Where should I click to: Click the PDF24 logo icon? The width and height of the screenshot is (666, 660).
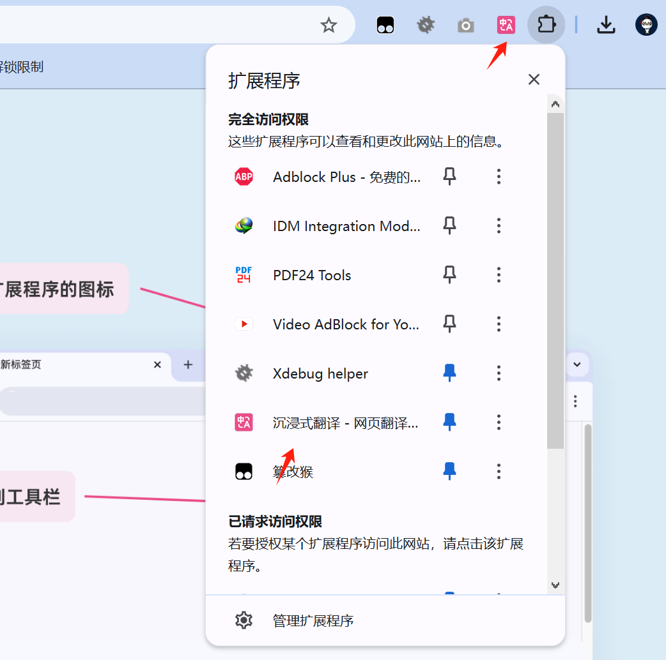click(x=244, y=275)
